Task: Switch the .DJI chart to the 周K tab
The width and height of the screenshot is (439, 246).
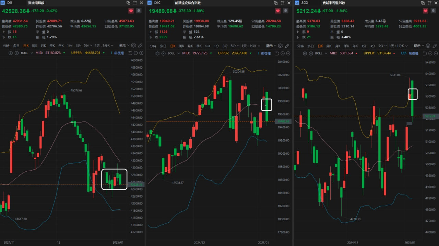Action: [35, 46]
